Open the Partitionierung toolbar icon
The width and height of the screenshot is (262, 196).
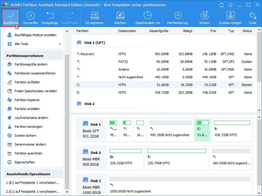pyautogui.click(x=178, y=15)
